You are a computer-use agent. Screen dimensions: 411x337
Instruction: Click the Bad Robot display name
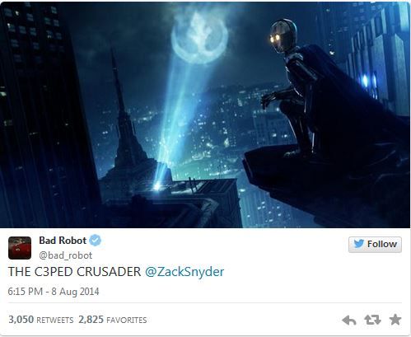[63, 241]
